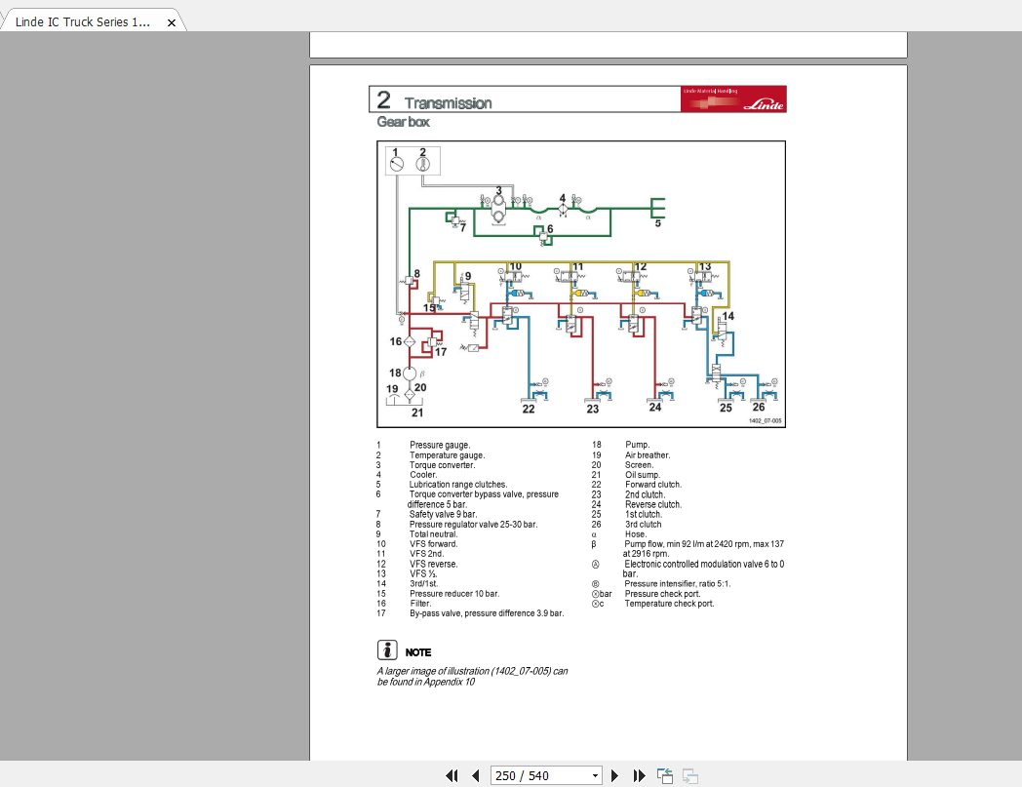1022x787 pixels.
Task: Click the torque converter symbol 3 in diagram
Action: coord(498,209)
